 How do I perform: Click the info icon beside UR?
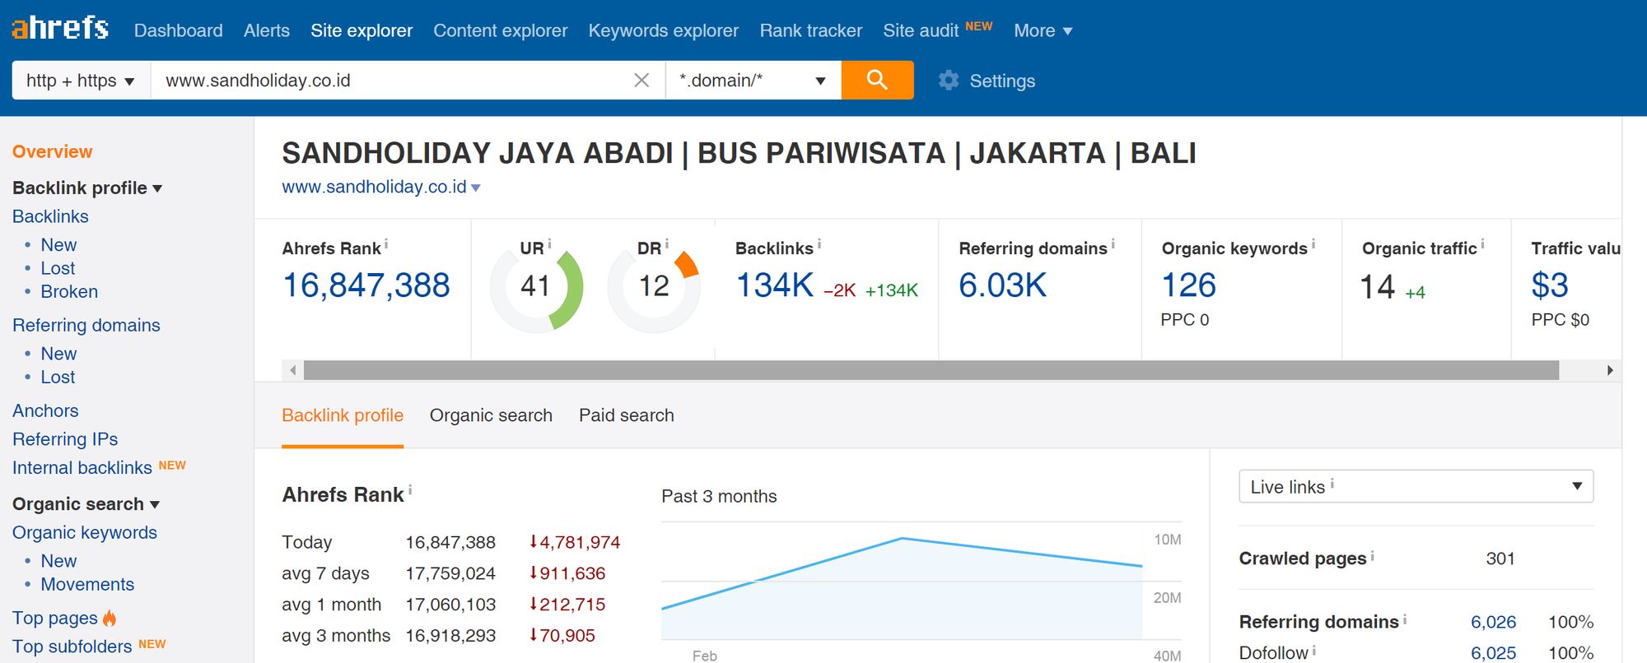(x=549, y=244)
